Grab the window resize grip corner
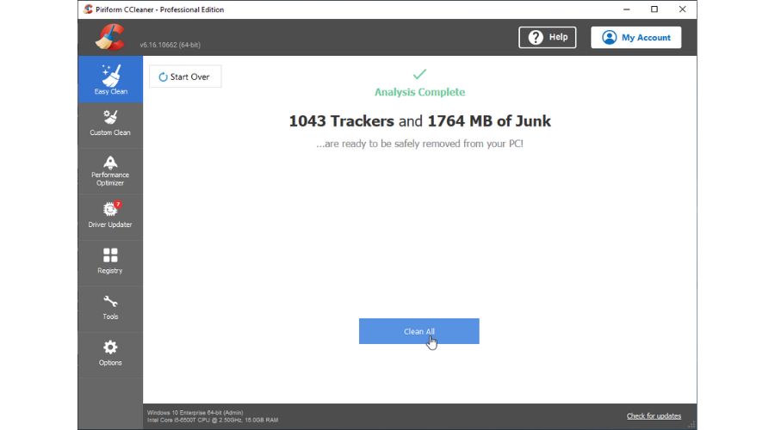The image size is (775, 430). (692, 425)
